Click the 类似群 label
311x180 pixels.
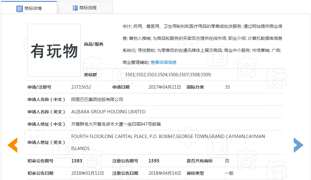pyautogui.click(x=90, y=75)
